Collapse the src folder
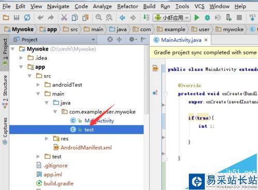The height and width of the screenshot is (190, 258). (x=29, y=76)
